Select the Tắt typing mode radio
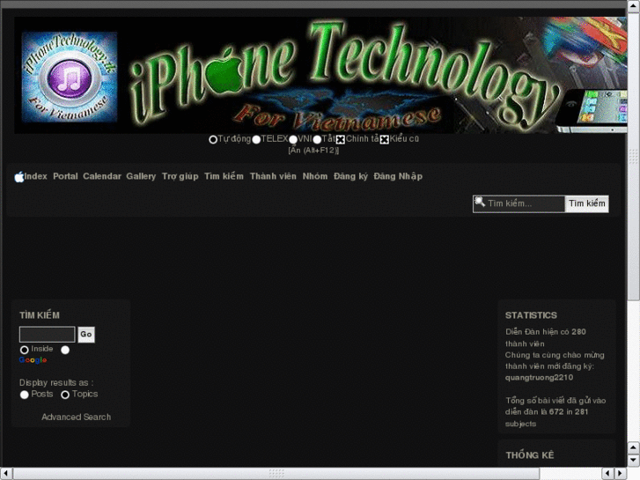Viewport: 640px width, 480px height. tap(317, 140)
